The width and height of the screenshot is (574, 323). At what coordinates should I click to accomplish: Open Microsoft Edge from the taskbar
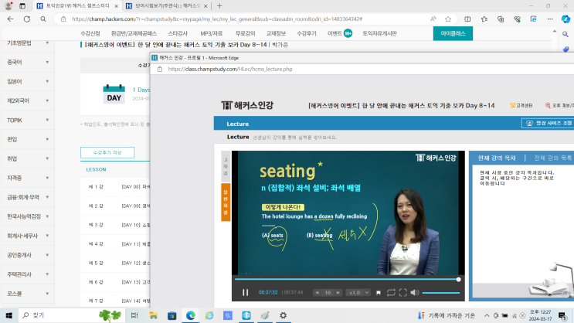(191, 315)
